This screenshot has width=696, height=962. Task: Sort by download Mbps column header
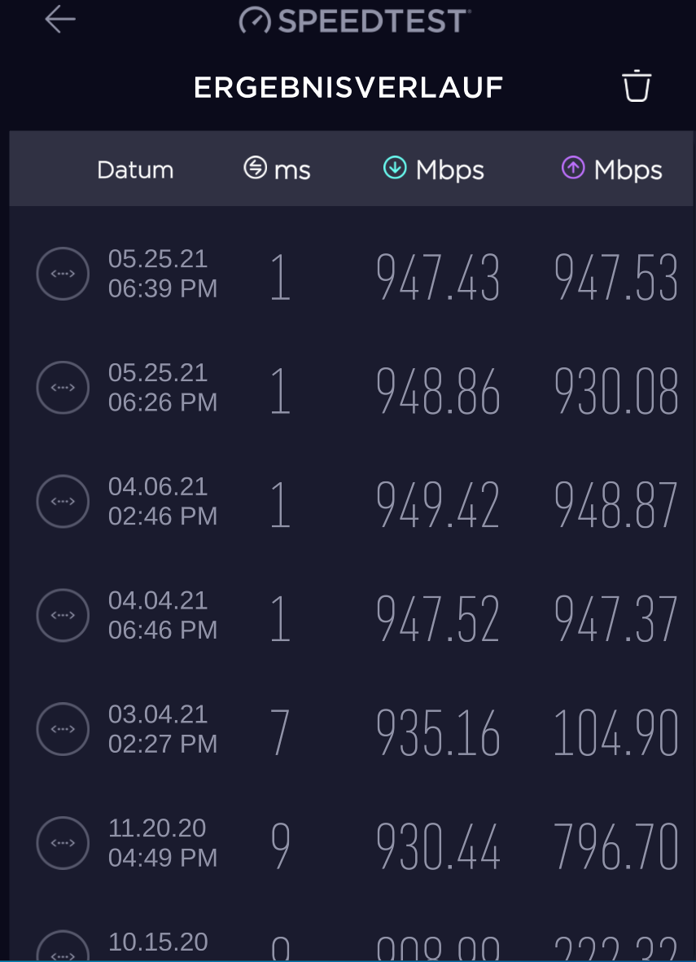pos(434,169)
